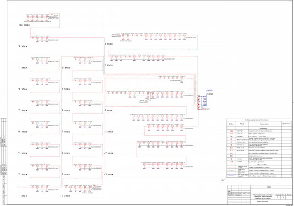294x206 pixels.
Task: Click the '14 этаж' floor label
Action: [x=23, y=132]
